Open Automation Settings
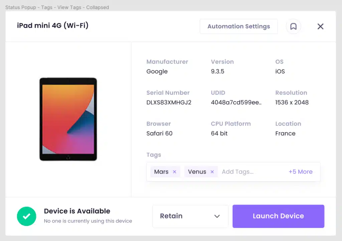The width and height of the screenshot is (342, 241). [x=238, y=26]
